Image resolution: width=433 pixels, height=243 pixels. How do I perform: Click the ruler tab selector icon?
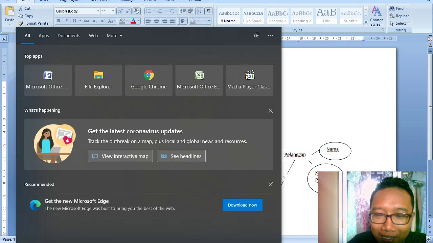pos(4,38)
